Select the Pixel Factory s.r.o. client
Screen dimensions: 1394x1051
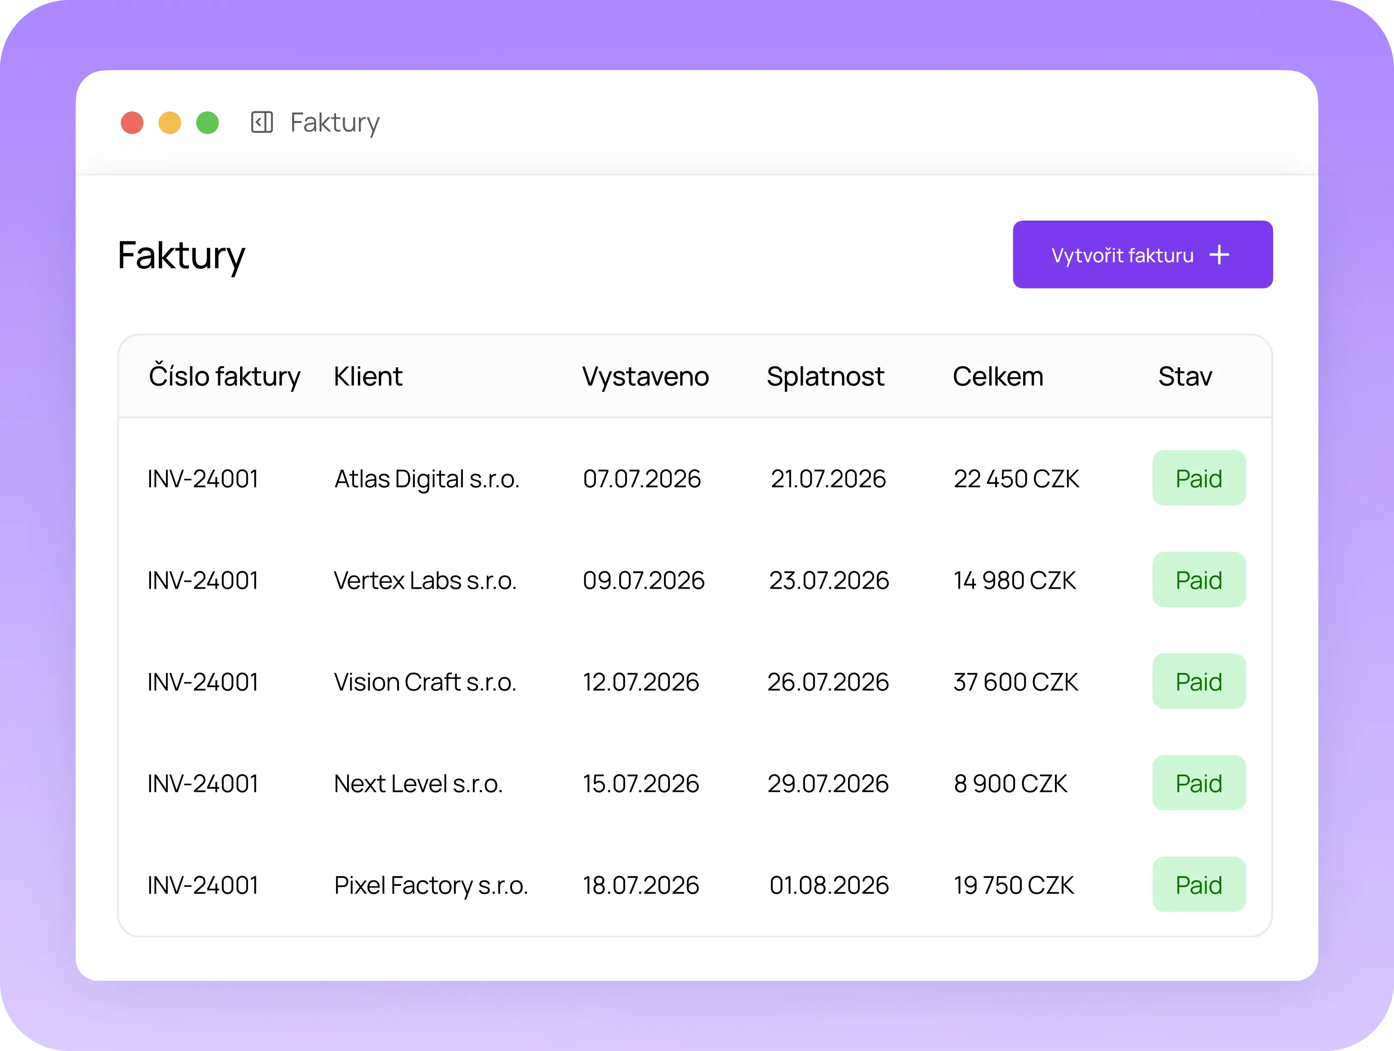431,885
